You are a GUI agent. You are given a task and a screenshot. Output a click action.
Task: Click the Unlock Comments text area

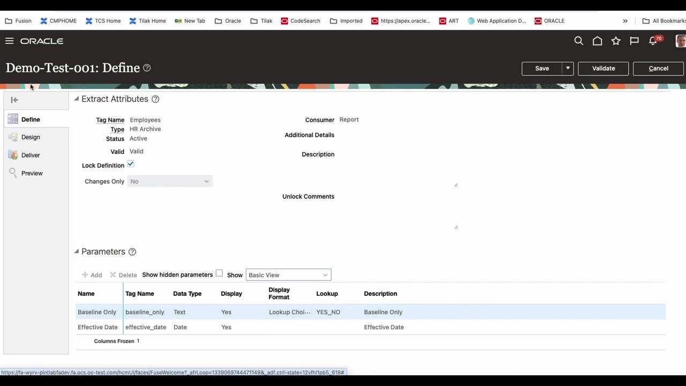pyautogui.click(x=399, y=211)
